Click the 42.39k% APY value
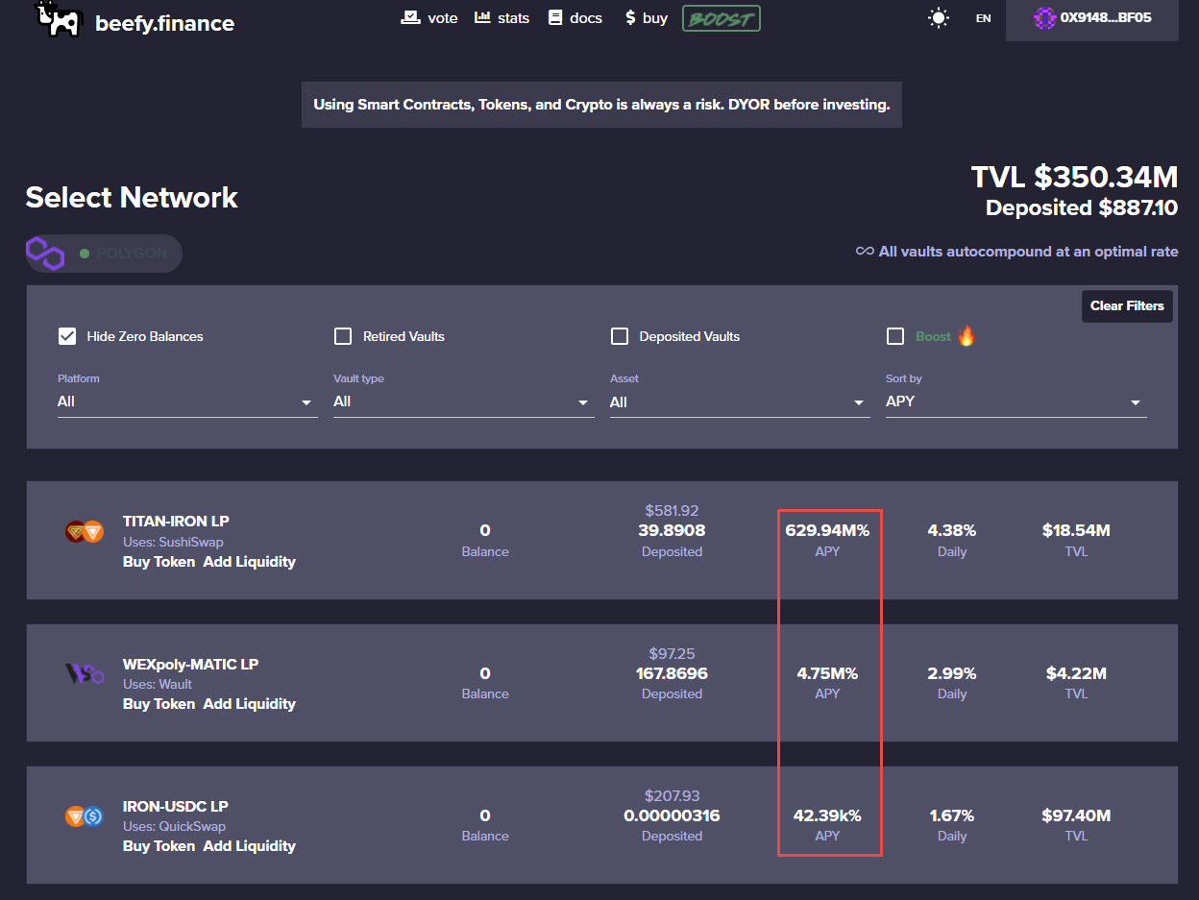Screen dimensions: 1199x900 point(827,815)
